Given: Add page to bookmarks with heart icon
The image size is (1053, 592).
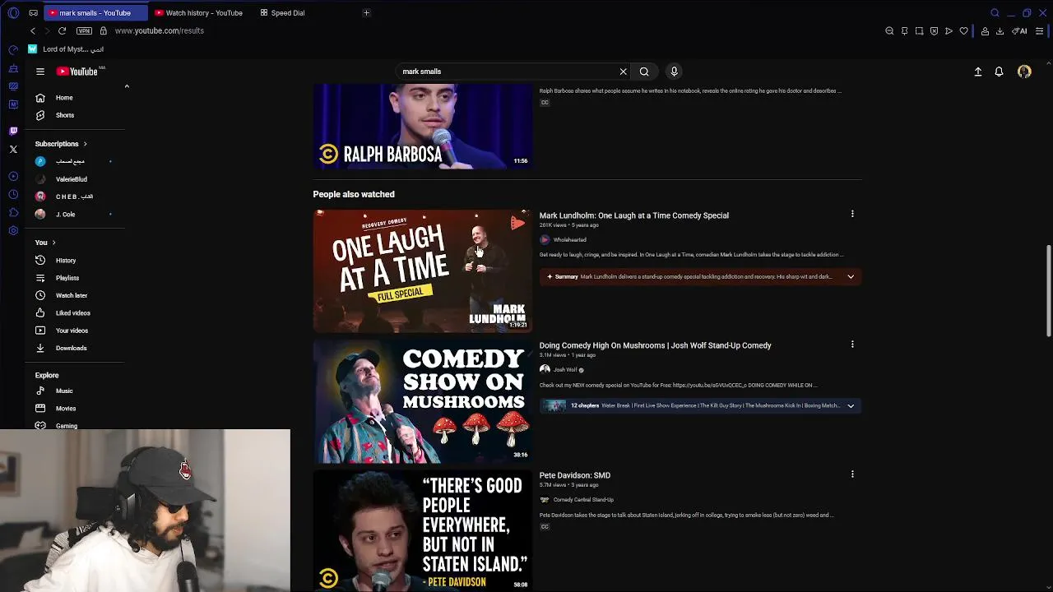Looking at the screenshot, I should pyautogui.click(x=963, y=30).
